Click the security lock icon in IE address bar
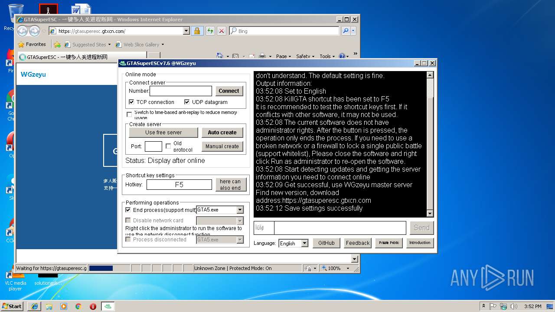 pos(197,31)
